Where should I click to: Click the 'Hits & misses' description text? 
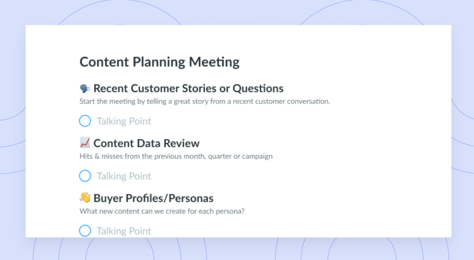pyautogui.click(x=176, y=156)
